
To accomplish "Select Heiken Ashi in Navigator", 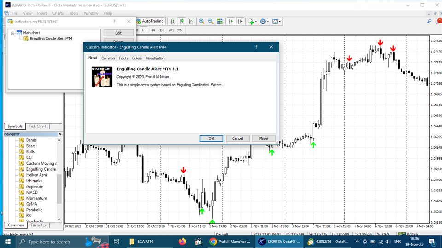I will pyautogui.click(x=36, y=175).
